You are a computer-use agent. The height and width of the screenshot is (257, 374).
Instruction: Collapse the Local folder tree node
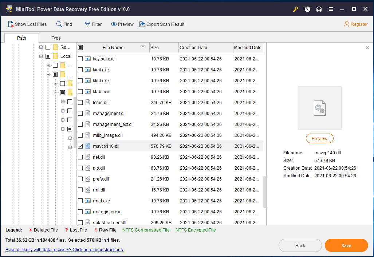[41, 56]
